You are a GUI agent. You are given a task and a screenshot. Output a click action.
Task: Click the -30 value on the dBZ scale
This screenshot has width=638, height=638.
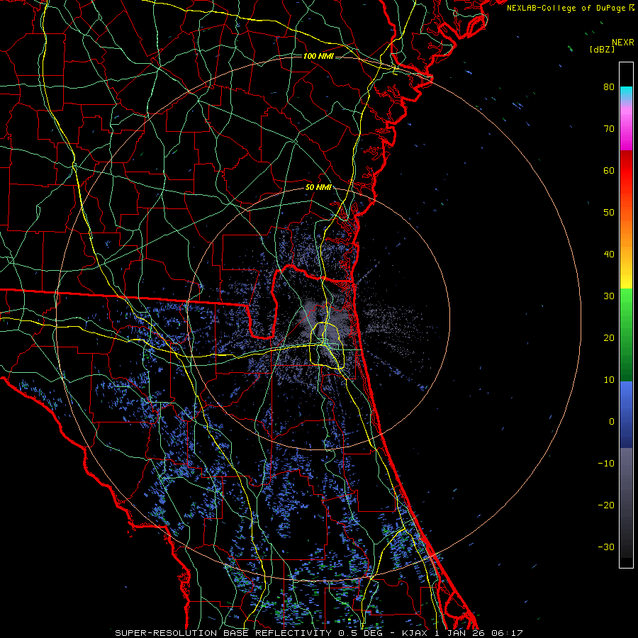point(606,547)
